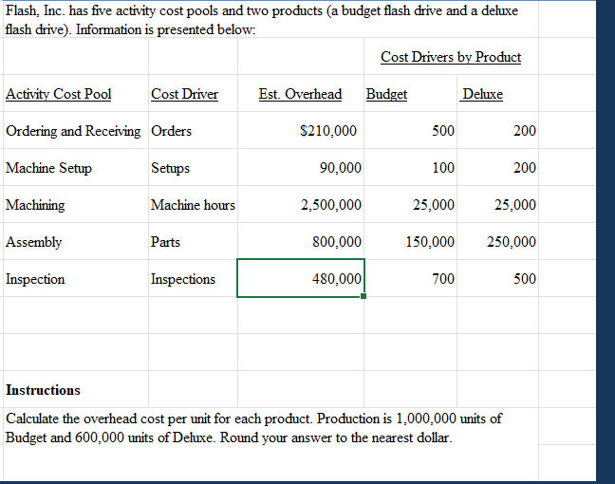615x484 pixels.
Task: Select Deluxe machine hours 25,000
Action: (497, 204)
